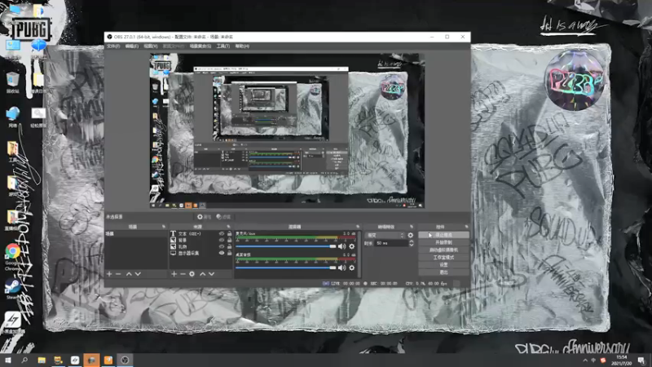
Task: Open desktop audio settings gear
Action: [352, 268]
